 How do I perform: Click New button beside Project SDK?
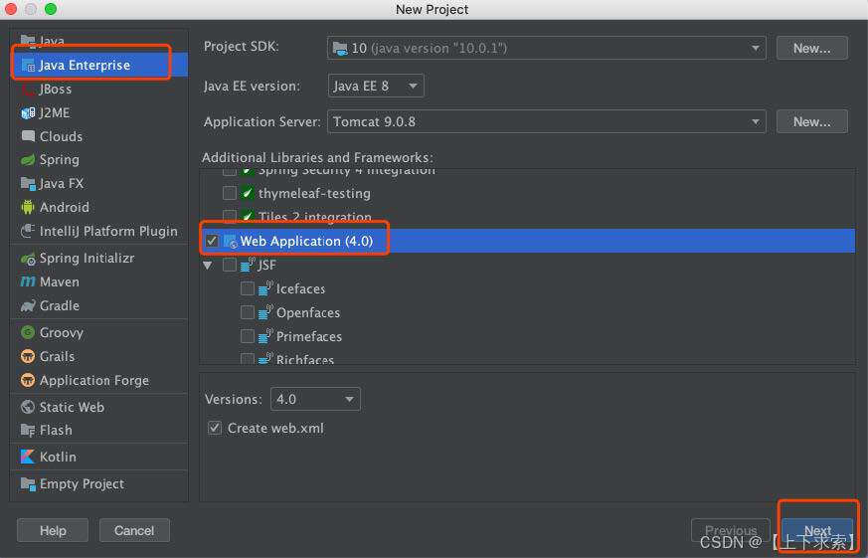pyautogui.click(x=812, y=48)
